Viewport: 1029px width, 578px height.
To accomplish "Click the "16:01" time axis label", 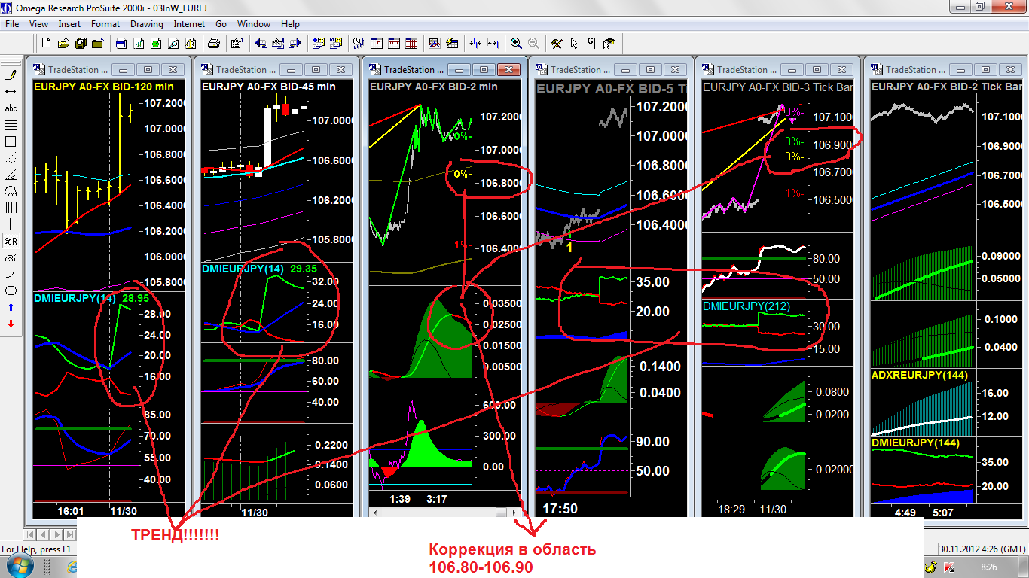I will tap(71, 511).
